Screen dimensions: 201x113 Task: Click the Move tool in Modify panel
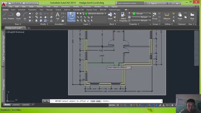pyautogui.click(x=37, y=13)
